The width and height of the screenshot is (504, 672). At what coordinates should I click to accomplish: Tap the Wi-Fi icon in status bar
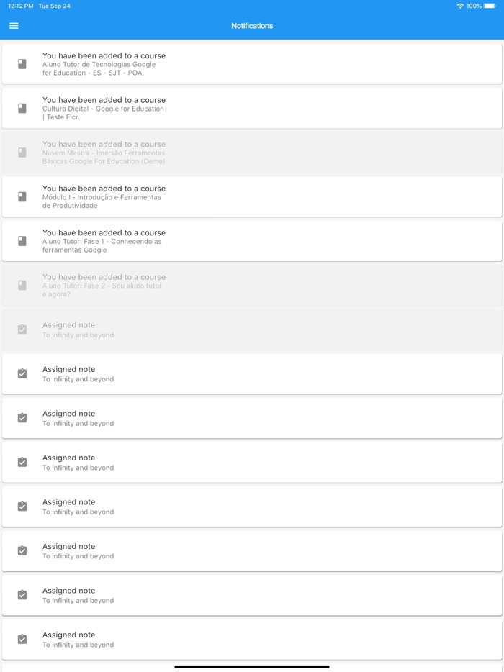[x=460, y=6]
